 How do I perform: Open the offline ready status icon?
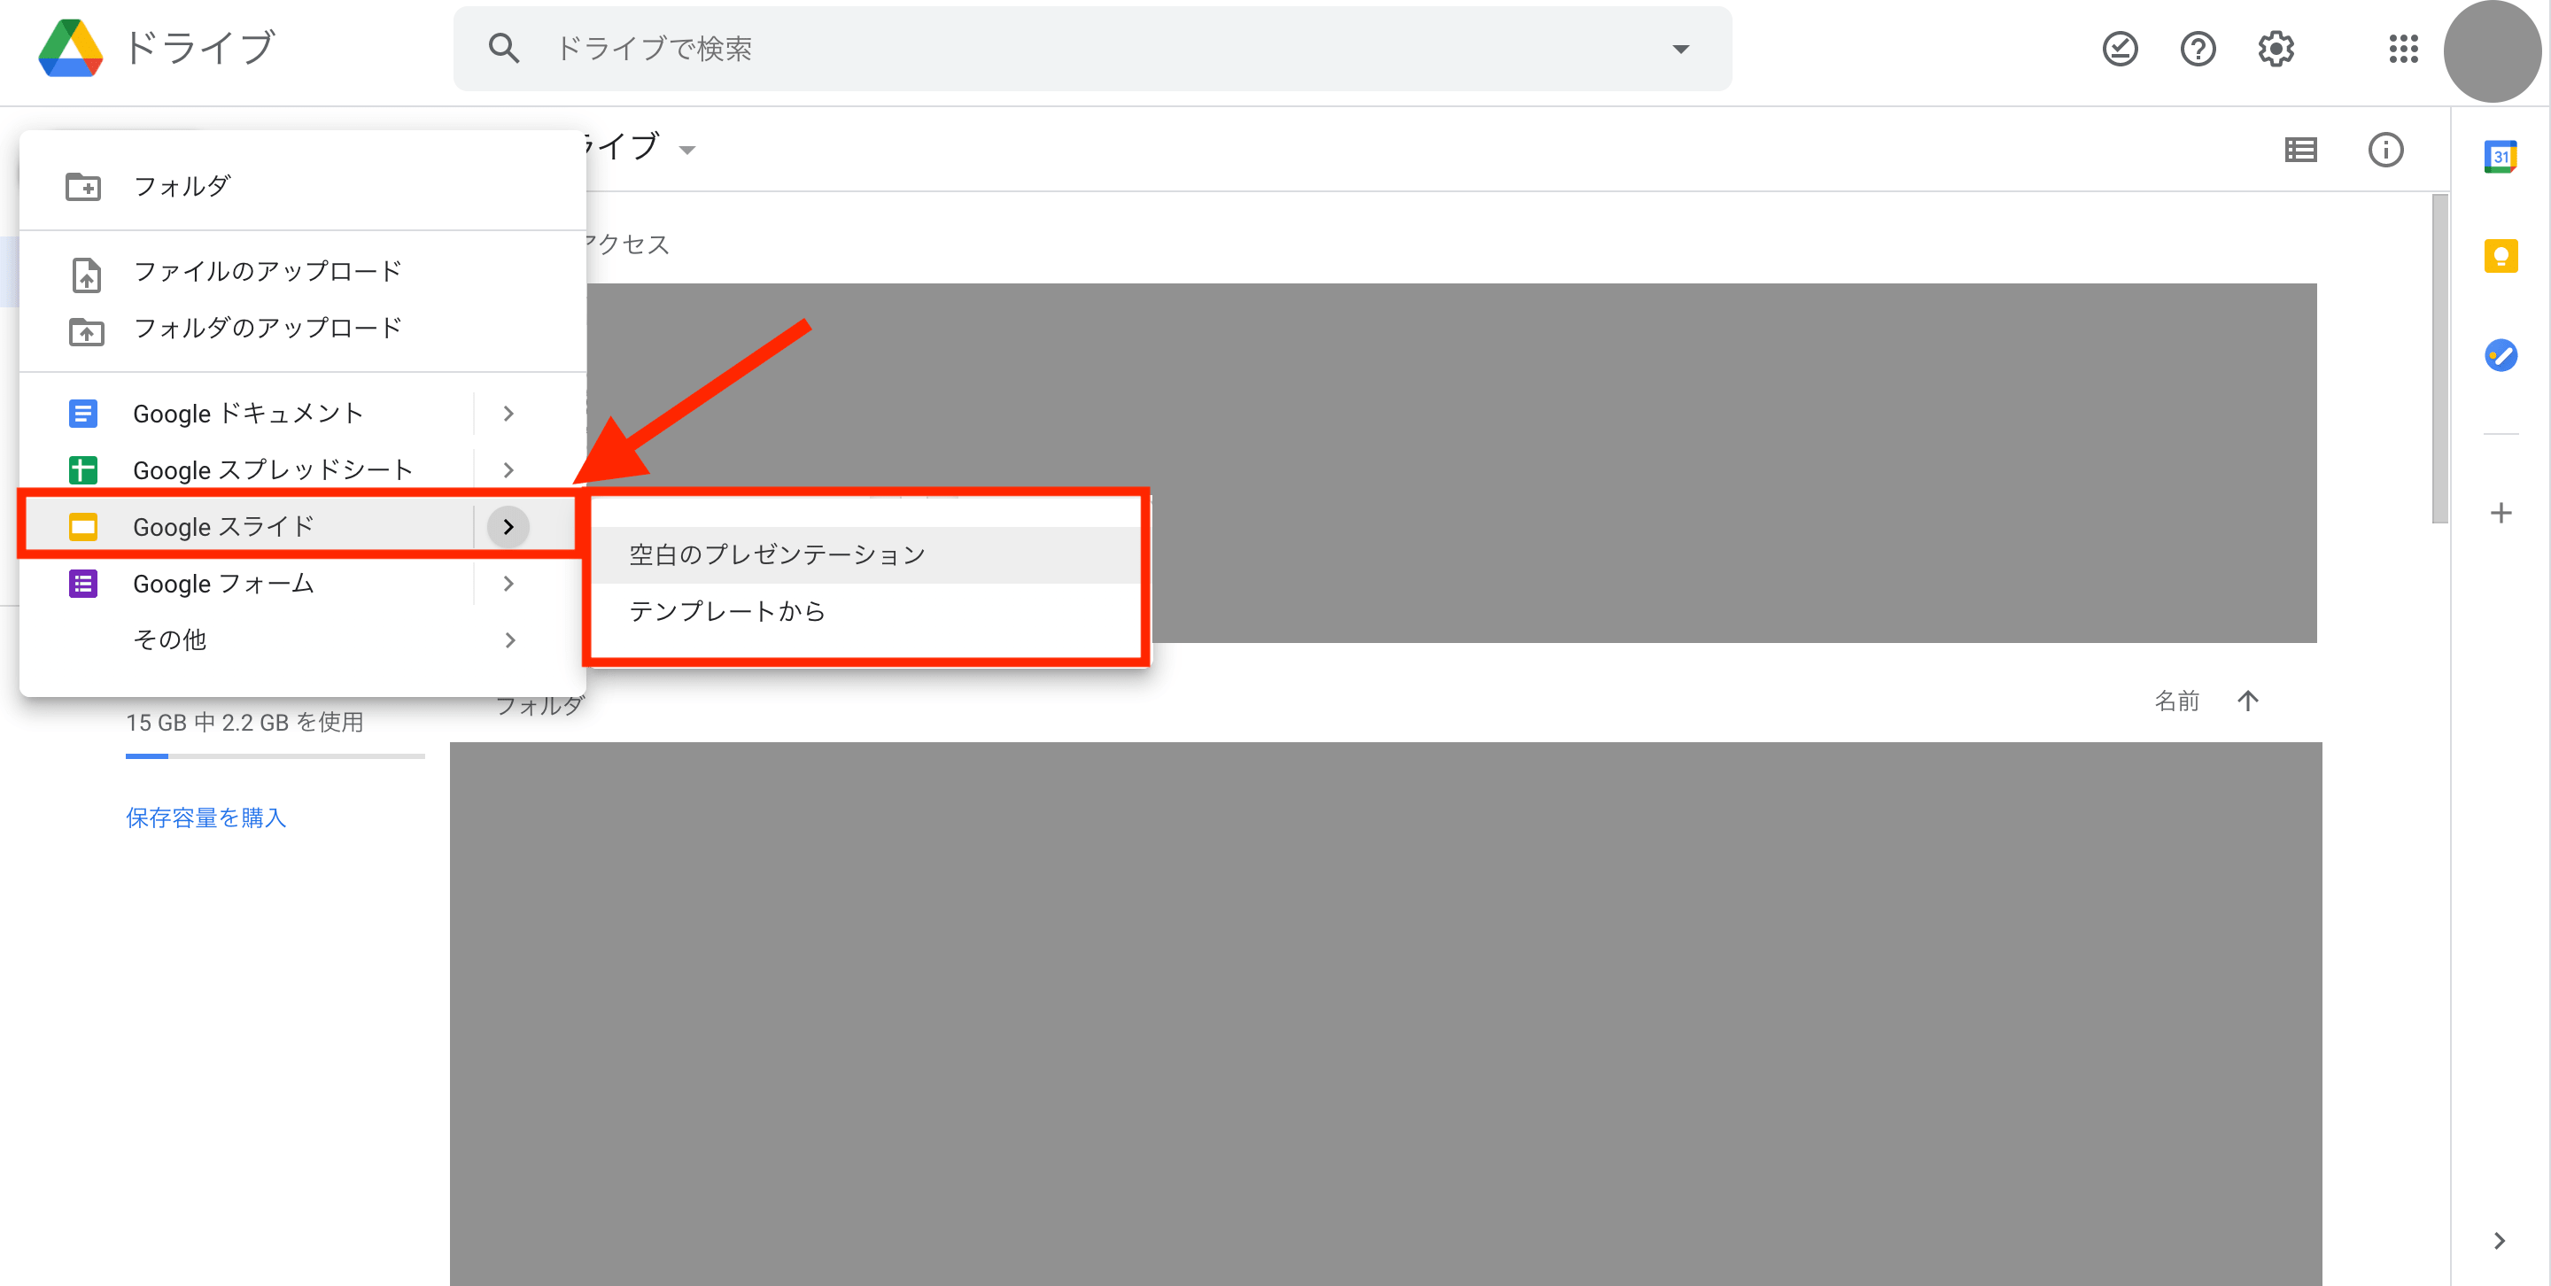[x=2121, y=49]
